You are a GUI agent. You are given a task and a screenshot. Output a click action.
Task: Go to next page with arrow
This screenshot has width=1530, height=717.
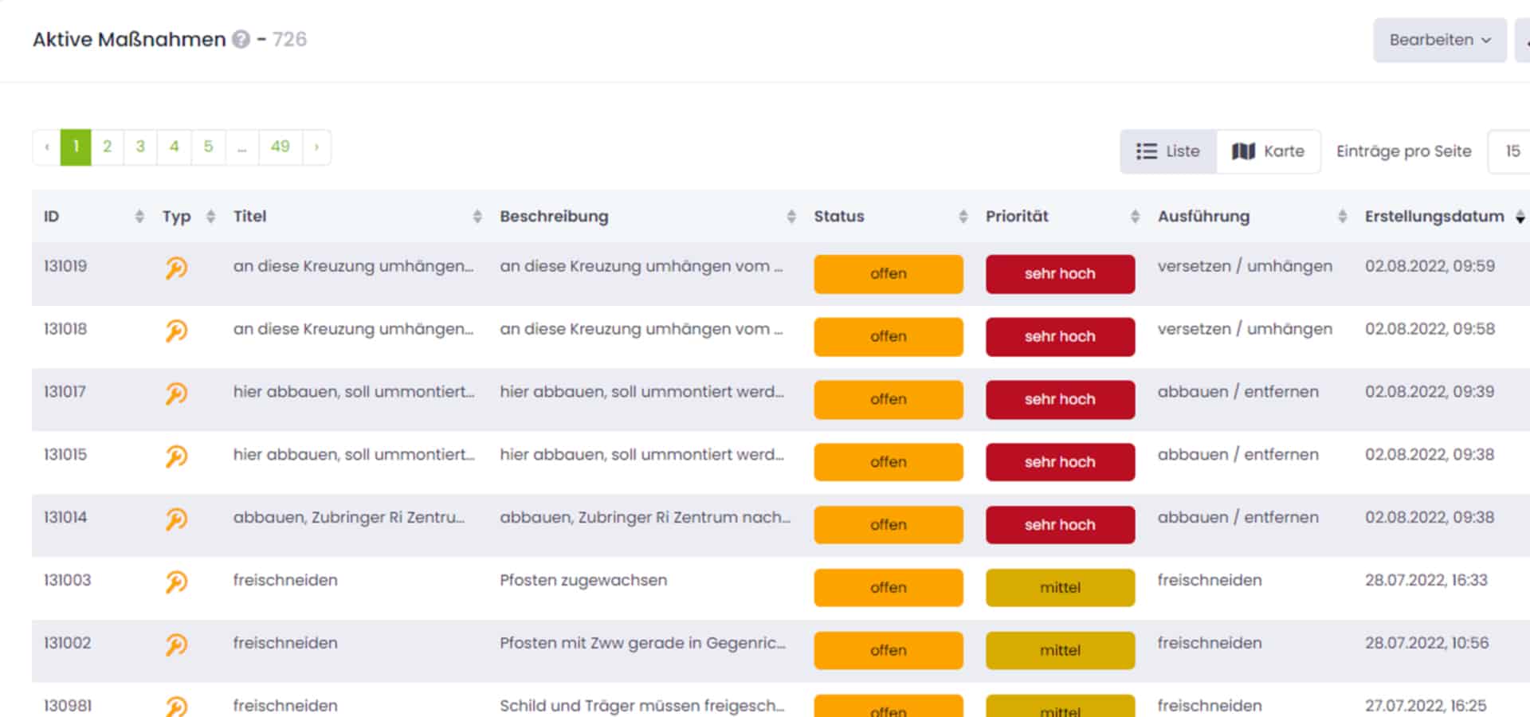pos(316,147)
